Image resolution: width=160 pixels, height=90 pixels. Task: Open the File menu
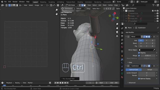pyautogui.click(x=5, y=2)
